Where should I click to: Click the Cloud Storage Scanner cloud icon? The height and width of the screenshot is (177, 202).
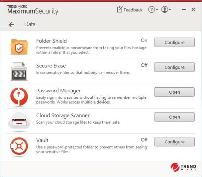(19, 121)
